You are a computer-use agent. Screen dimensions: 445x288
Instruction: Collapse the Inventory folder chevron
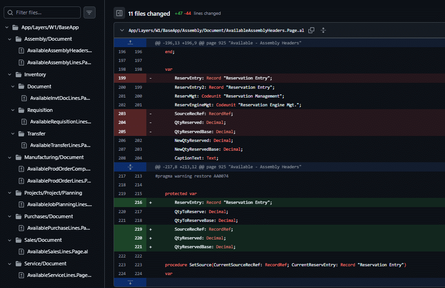[10, 74]
